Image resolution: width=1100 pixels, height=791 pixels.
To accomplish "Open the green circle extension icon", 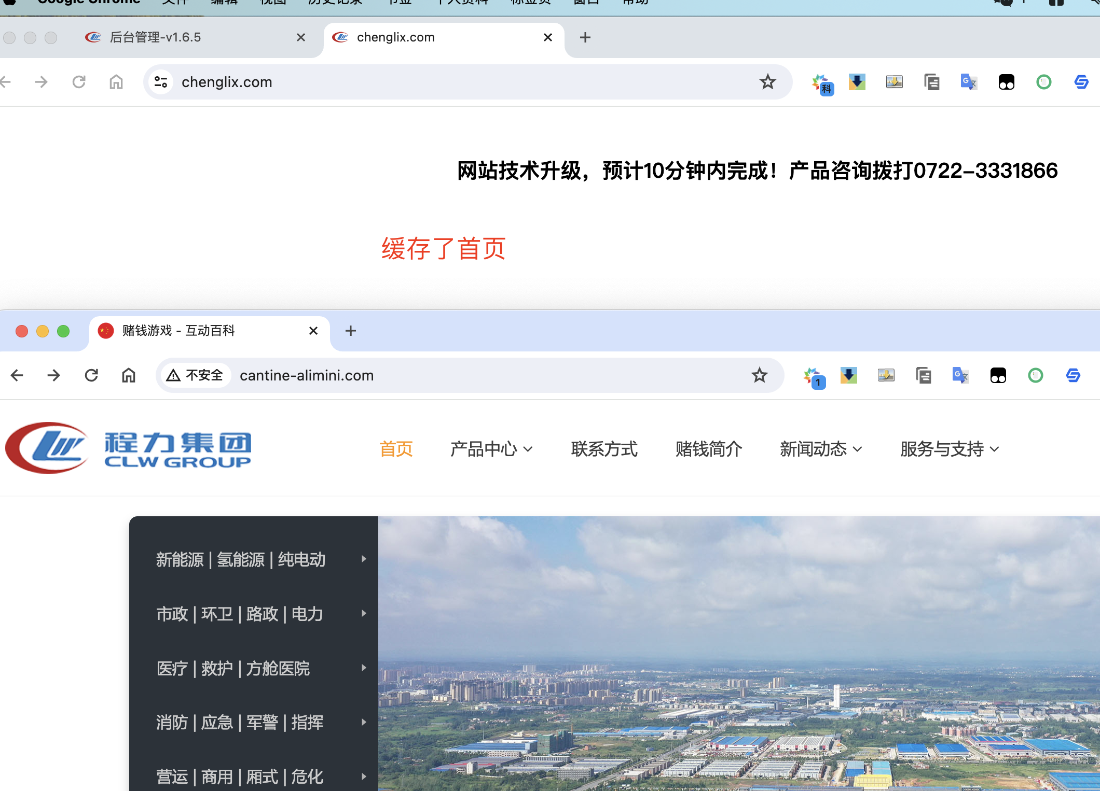I will click(1036, 375).
